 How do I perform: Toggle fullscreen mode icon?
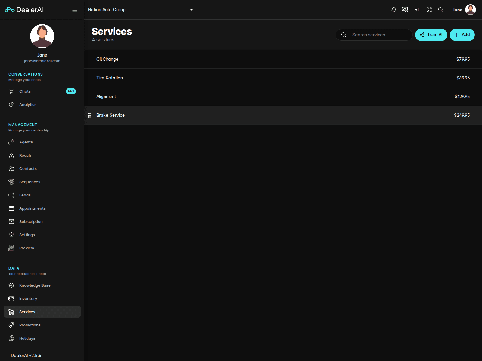(429, 10)
